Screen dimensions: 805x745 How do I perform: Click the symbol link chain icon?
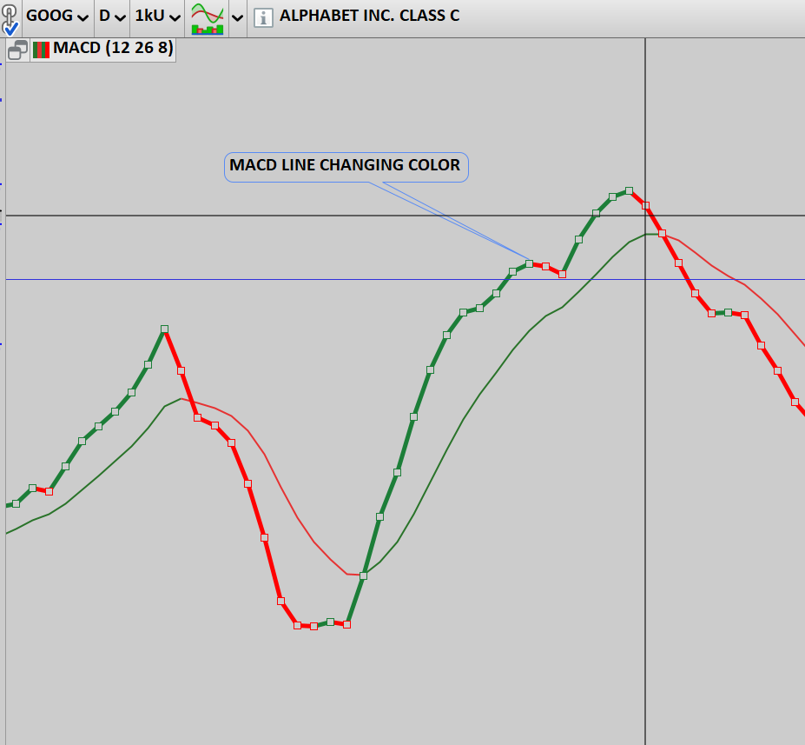click(10, 13)
